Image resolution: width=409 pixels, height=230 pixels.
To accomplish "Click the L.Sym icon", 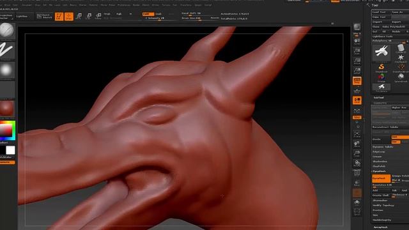I will pyautogui.click(x=357, y=111).
